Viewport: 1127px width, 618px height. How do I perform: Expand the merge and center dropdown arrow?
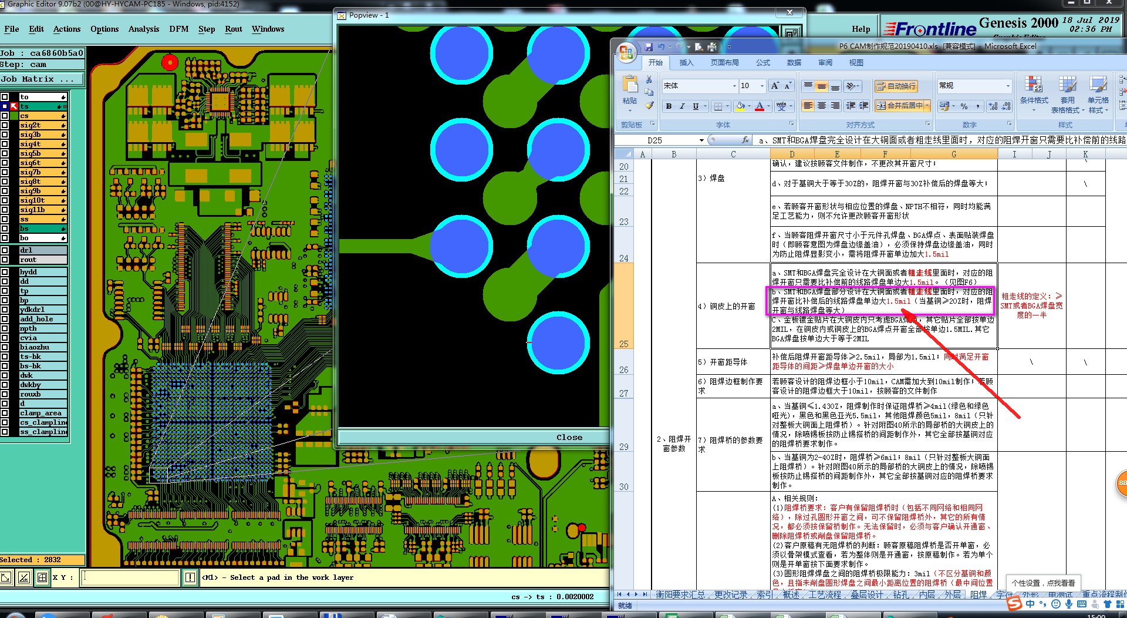tap(927, 106)
